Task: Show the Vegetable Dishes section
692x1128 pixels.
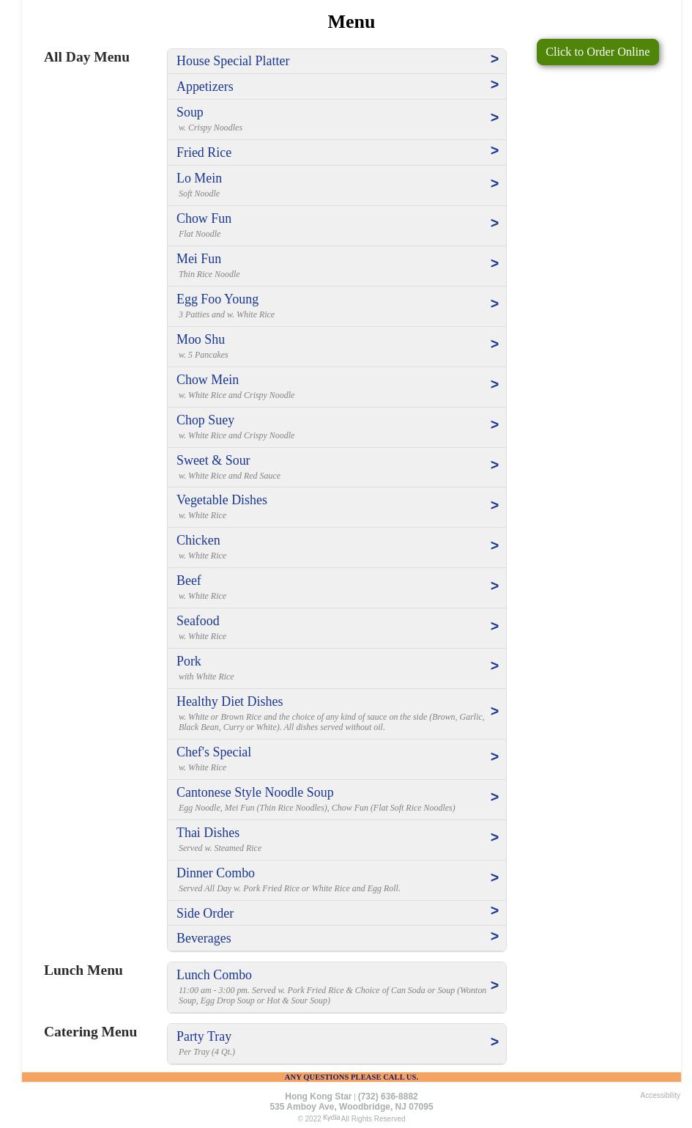Action: click(x=222, y=500)
